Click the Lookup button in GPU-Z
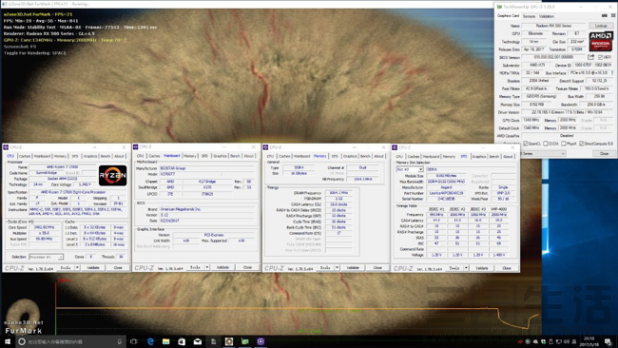 point(601,26)
